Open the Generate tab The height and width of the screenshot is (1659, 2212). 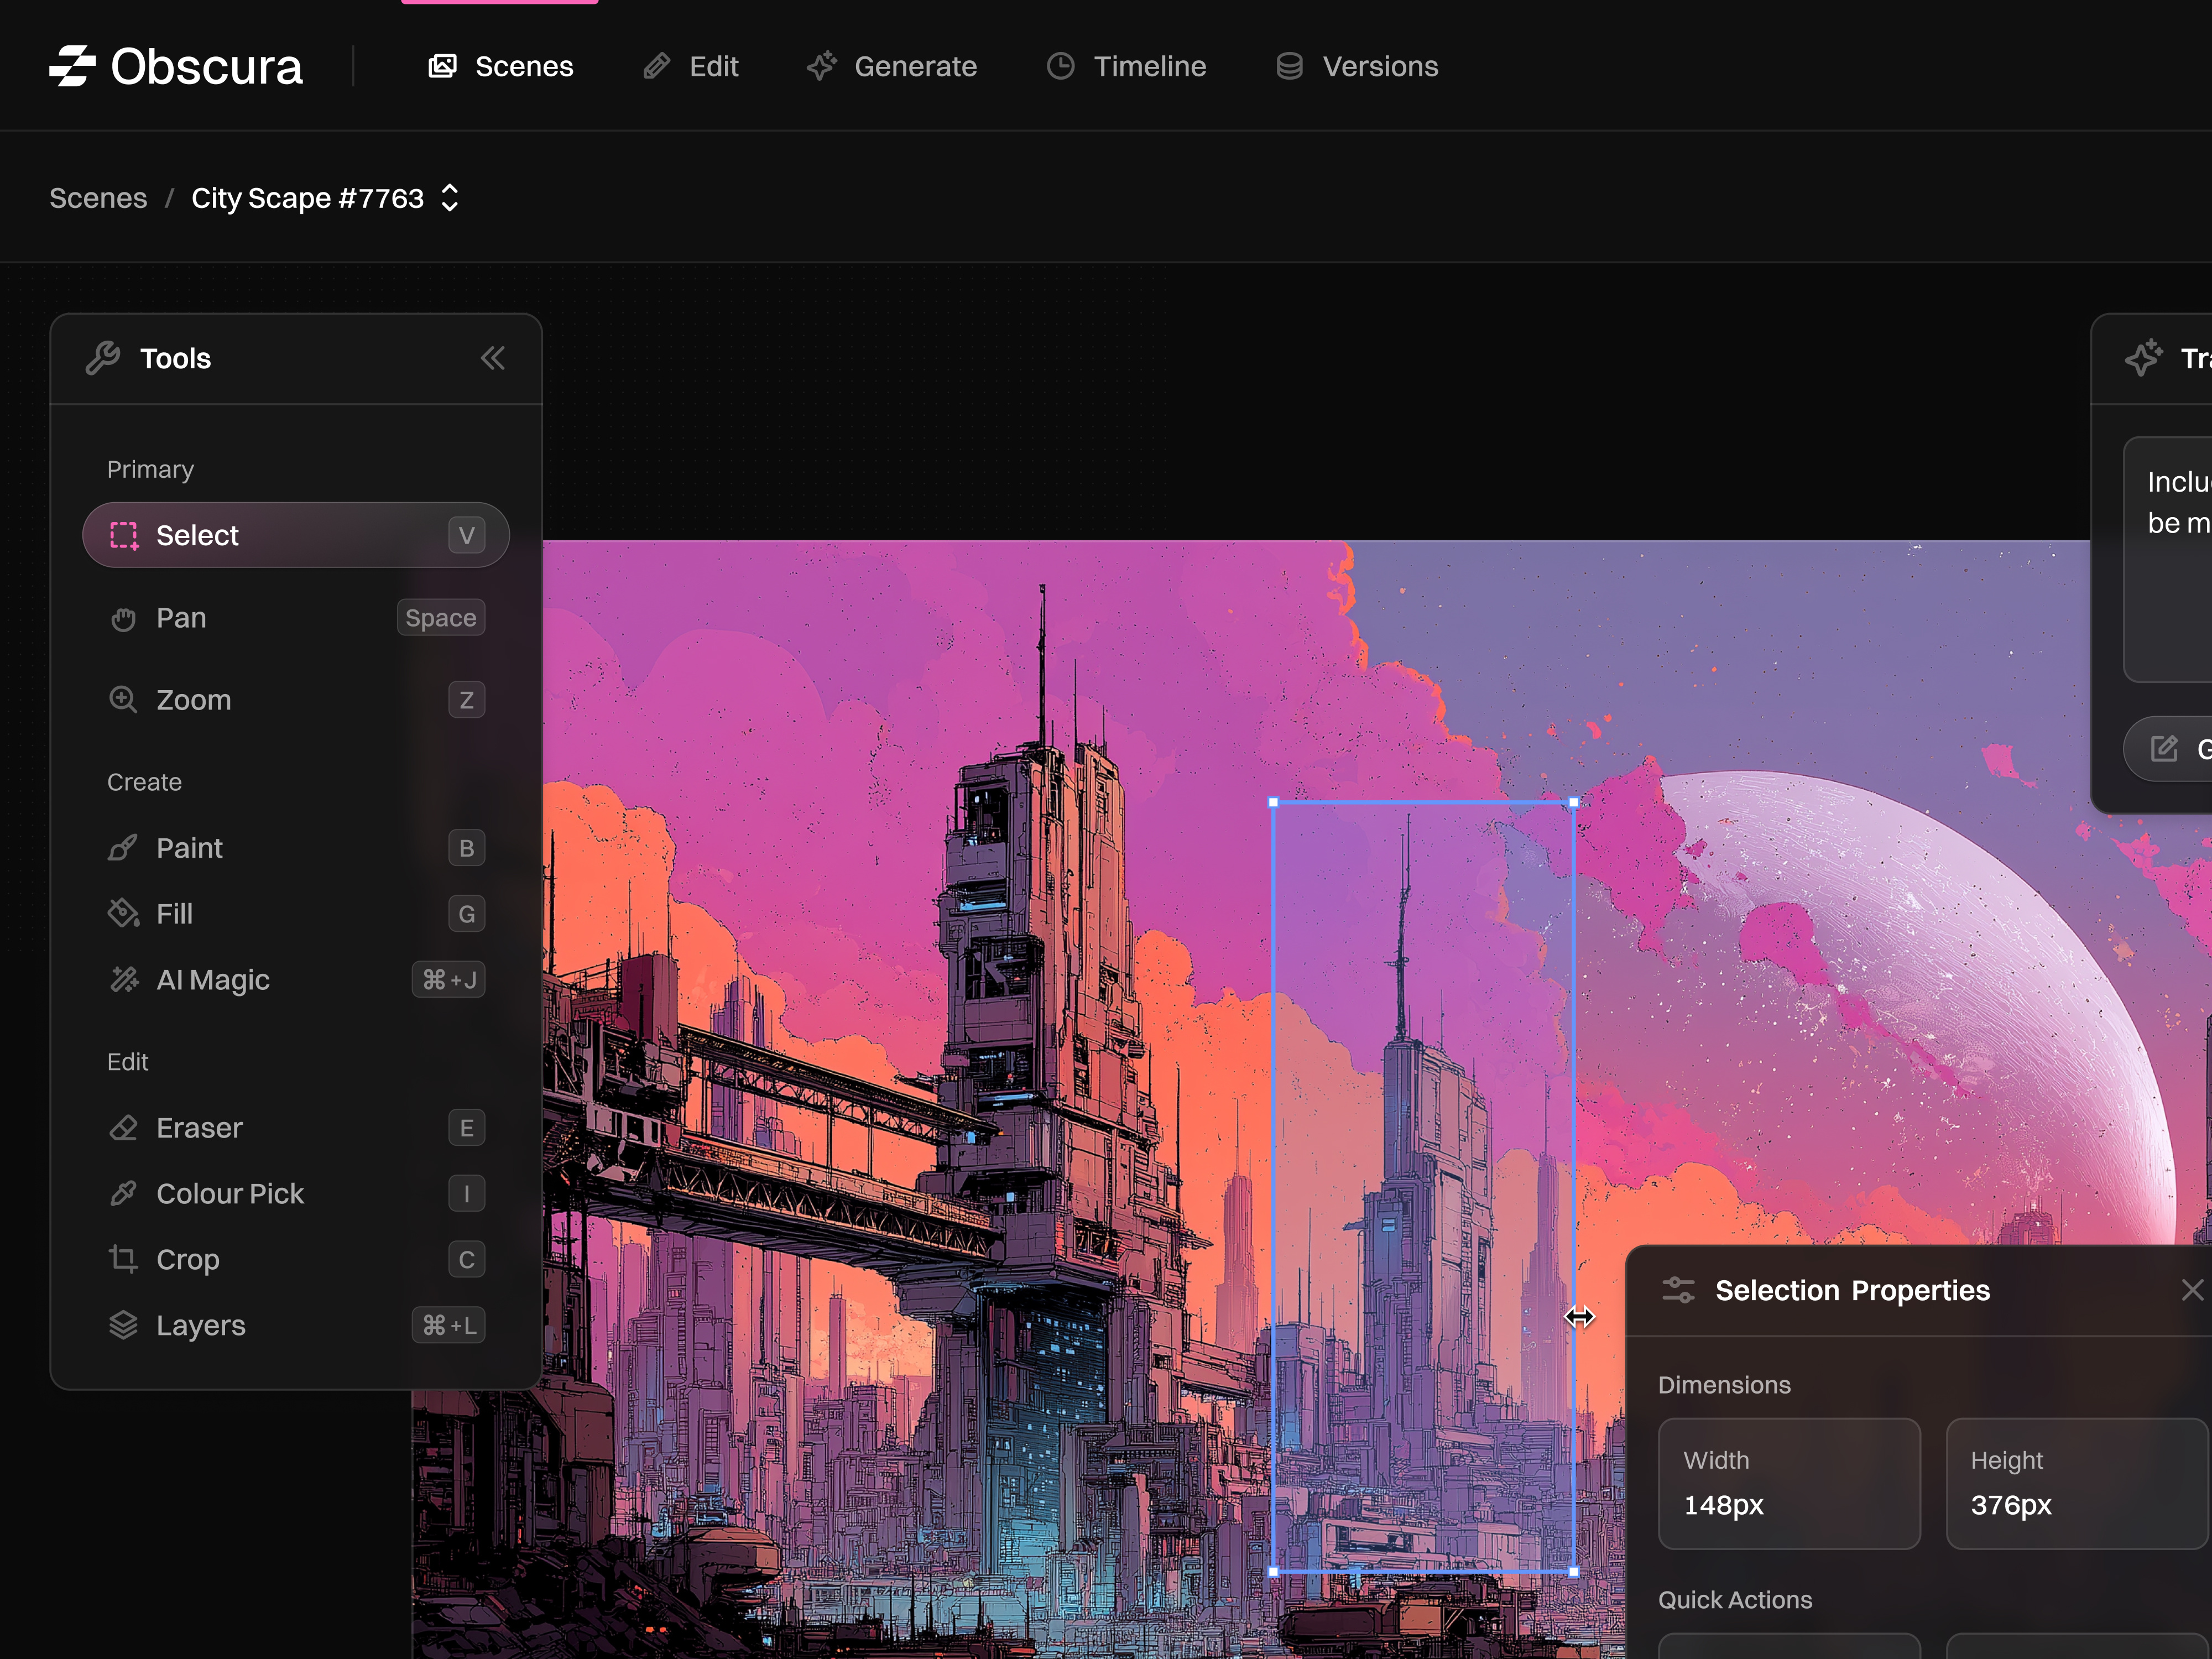point(892,66)
